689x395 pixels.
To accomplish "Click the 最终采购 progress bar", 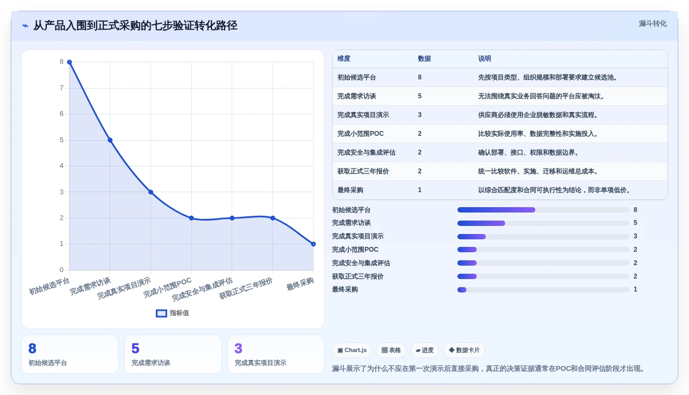I will pos(543,290).
